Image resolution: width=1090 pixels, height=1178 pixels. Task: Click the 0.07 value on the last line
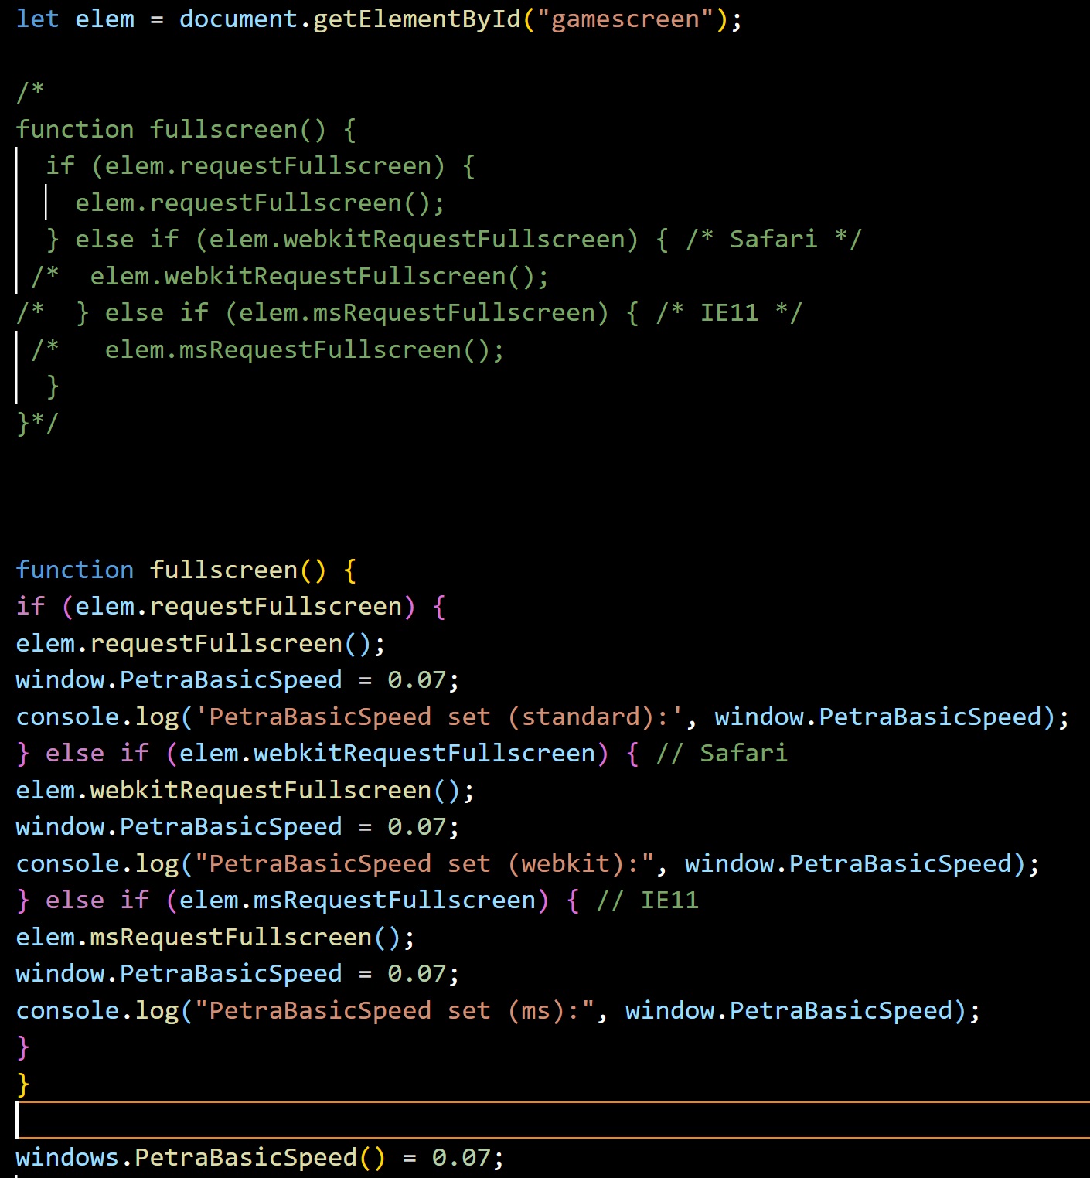point(461,1157)
